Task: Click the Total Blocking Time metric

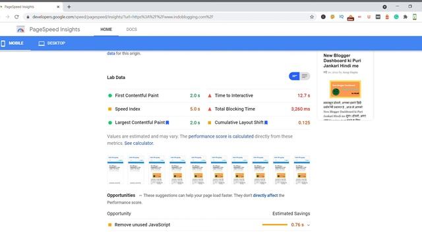Action: 258,109
